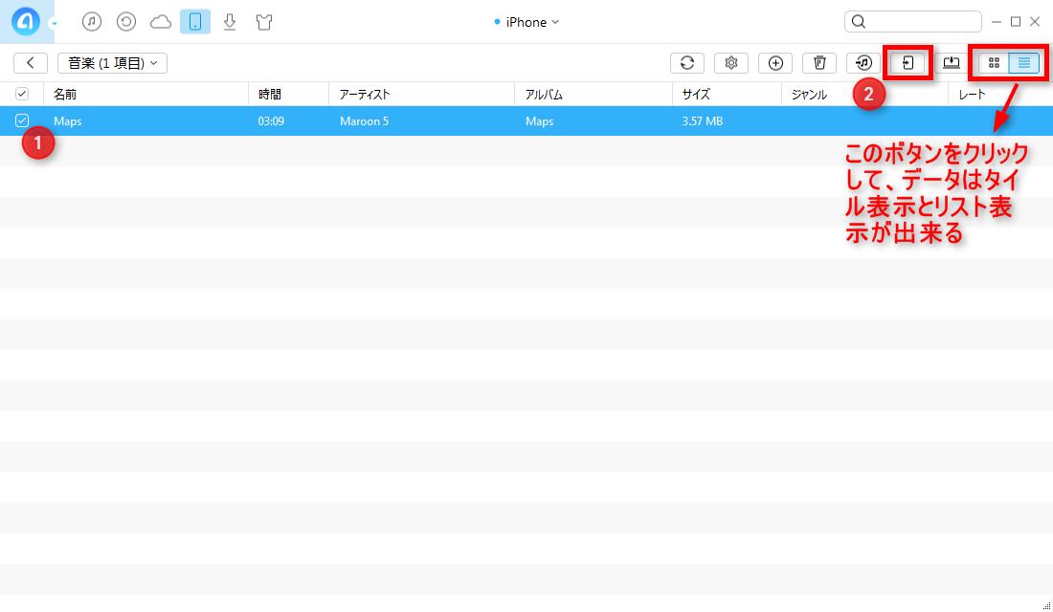Sort by 名前 column header
The height and width of the screenshot is (612, 1053).
(x=146, y=95)
